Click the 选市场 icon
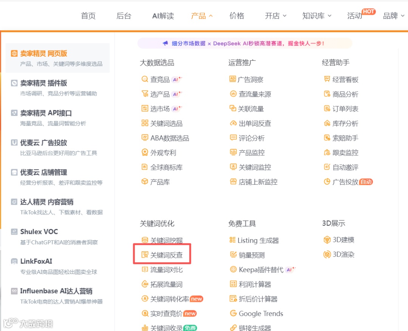 coord(145,108)
